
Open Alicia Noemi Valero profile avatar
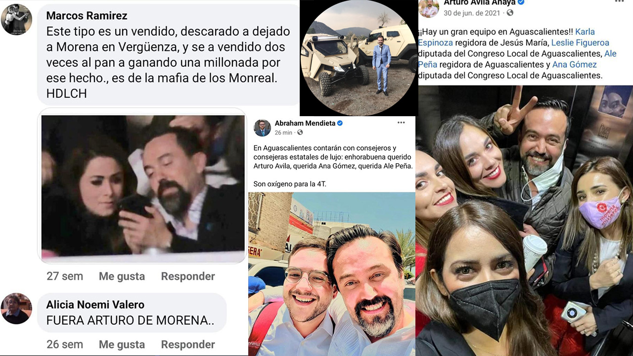(x=16, y=309)
